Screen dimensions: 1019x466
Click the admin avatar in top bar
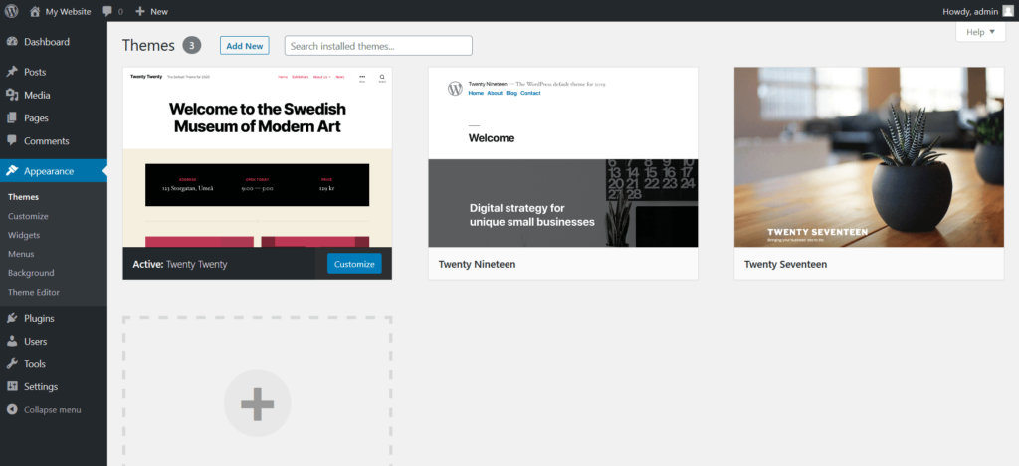[1007, 11]
